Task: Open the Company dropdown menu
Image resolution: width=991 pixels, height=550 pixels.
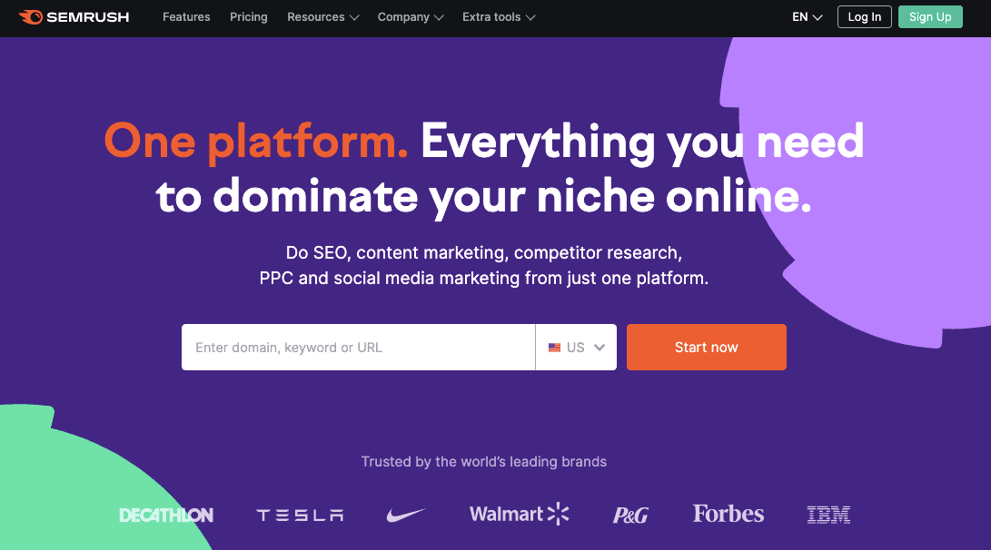Action: point(410,16)
